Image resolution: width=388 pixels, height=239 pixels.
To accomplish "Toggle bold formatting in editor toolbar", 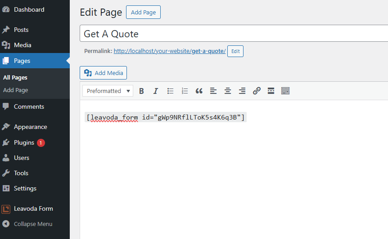I will point(141,91).
